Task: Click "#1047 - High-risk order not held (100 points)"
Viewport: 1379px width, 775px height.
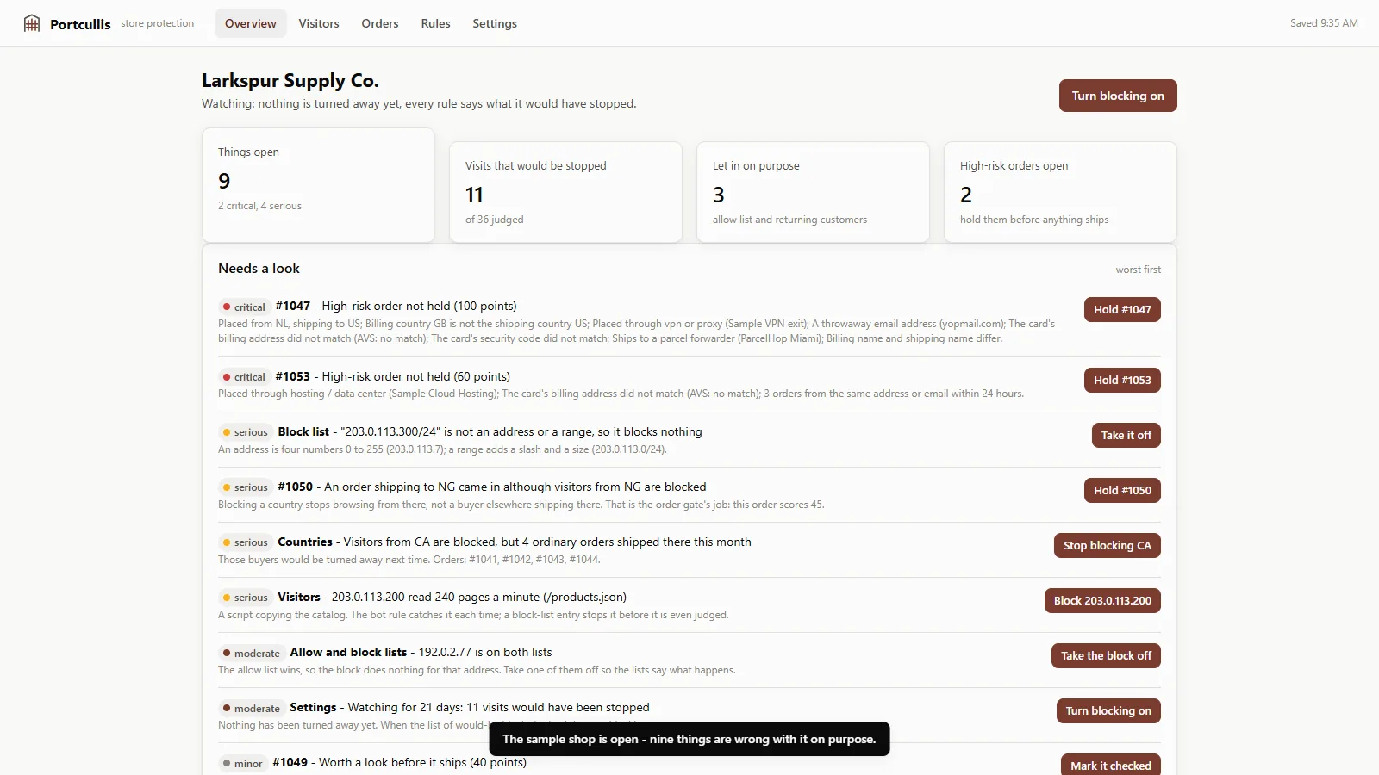Action: (396, 306)
